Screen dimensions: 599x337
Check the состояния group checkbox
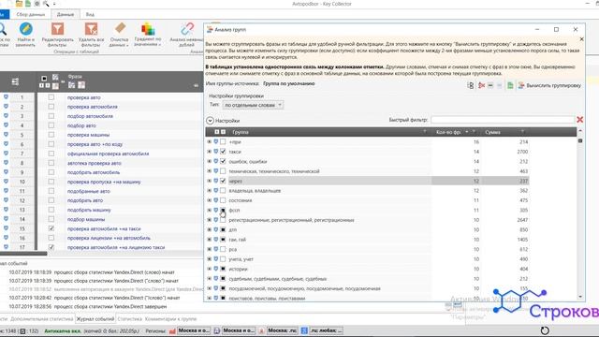223,200
